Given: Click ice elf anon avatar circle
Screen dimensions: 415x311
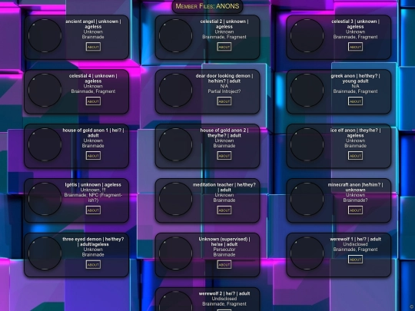Looking at the screenshot, I should (307, 144).
